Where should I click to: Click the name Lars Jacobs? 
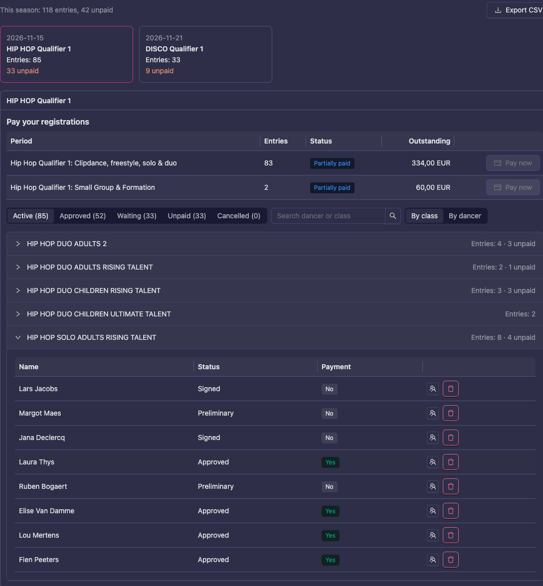pos(38,389)
